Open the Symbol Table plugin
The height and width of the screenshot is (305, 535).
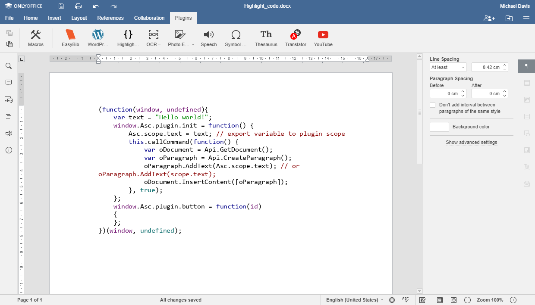[236, 38]
